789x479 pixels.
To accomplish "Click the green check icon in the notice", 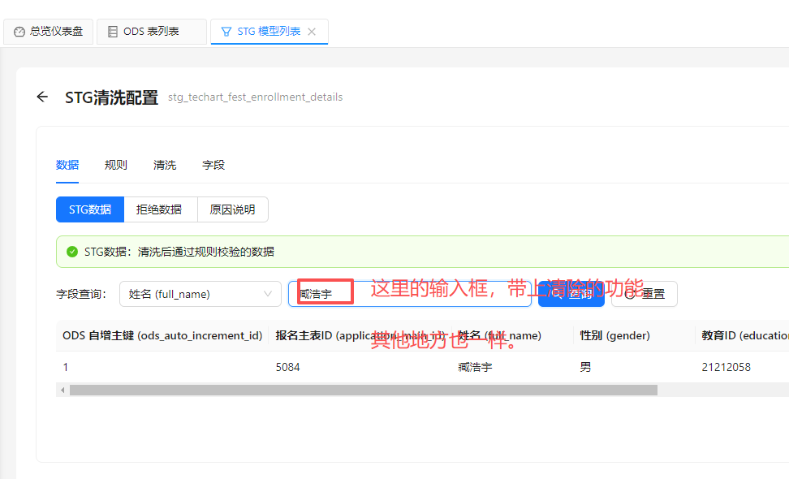I will tap(71, 252).
